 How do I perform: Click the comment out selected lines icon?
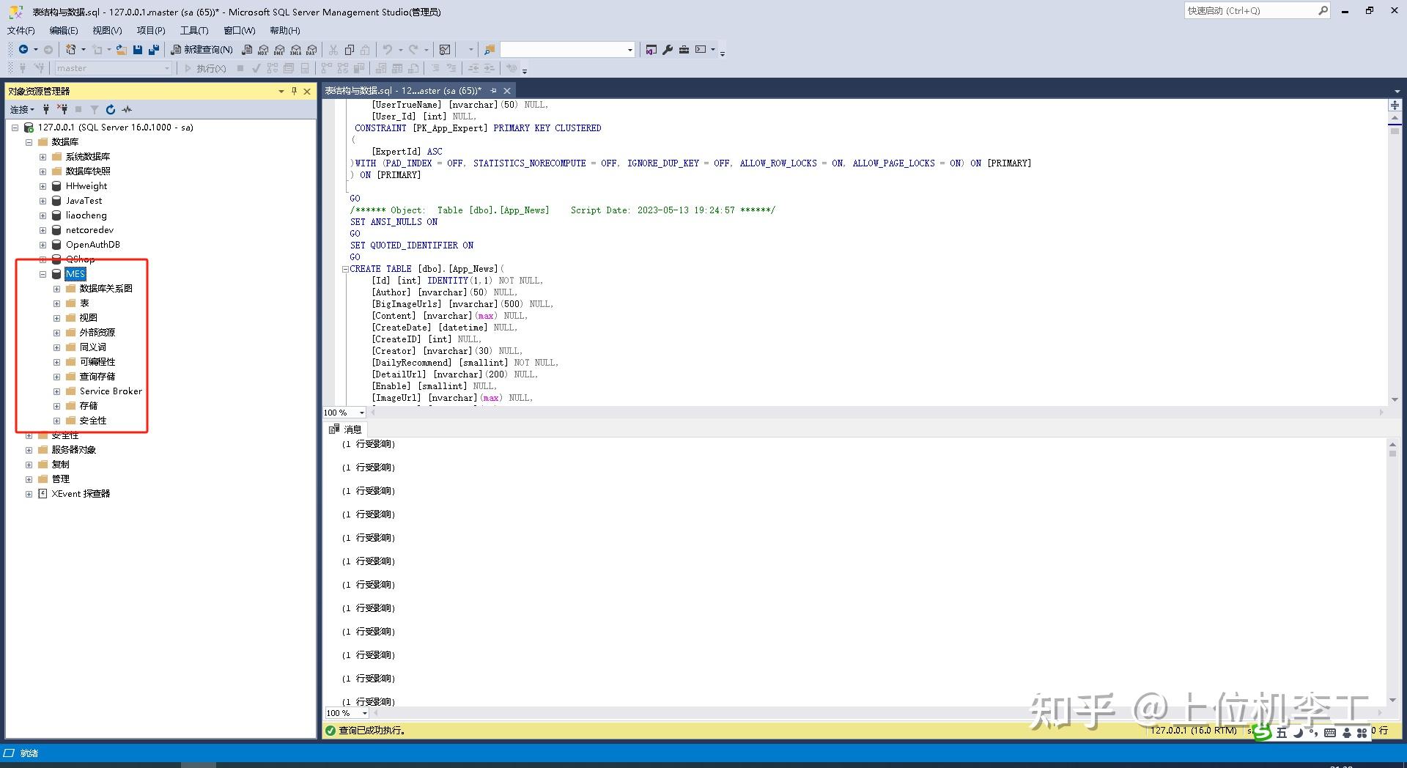pyautogui.click(x=435, y=68)
